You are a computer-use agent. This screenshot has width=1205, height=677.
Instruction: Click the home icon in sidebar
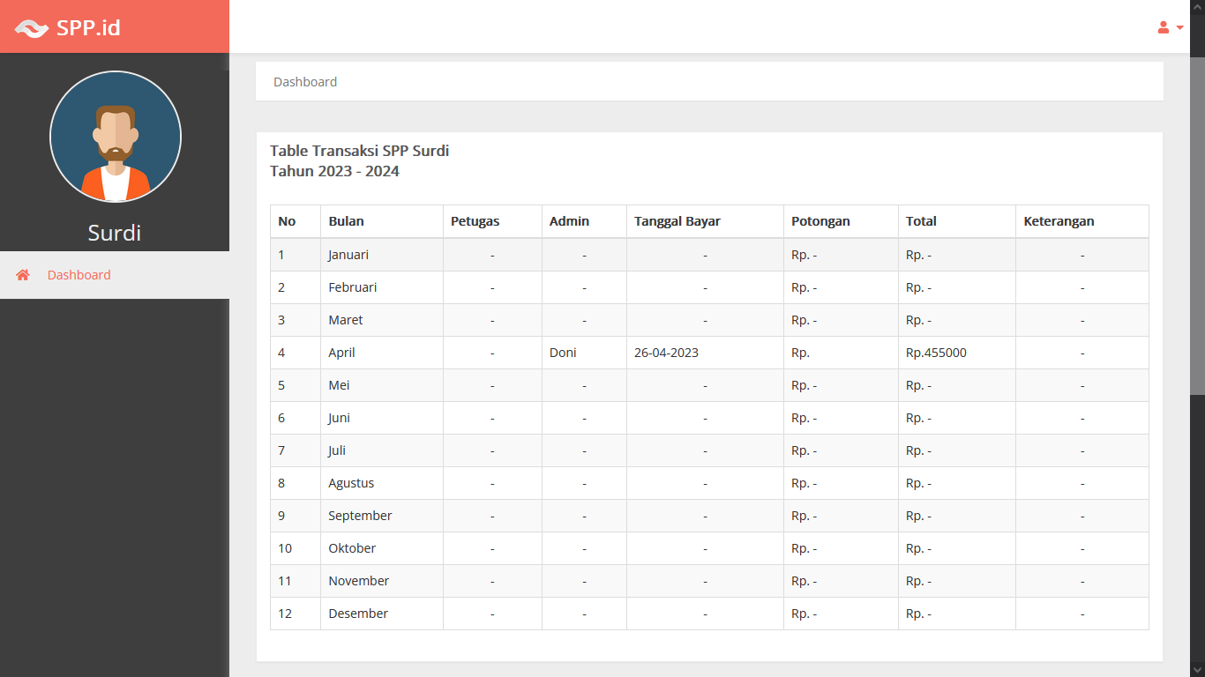click(x=23, y=275)
